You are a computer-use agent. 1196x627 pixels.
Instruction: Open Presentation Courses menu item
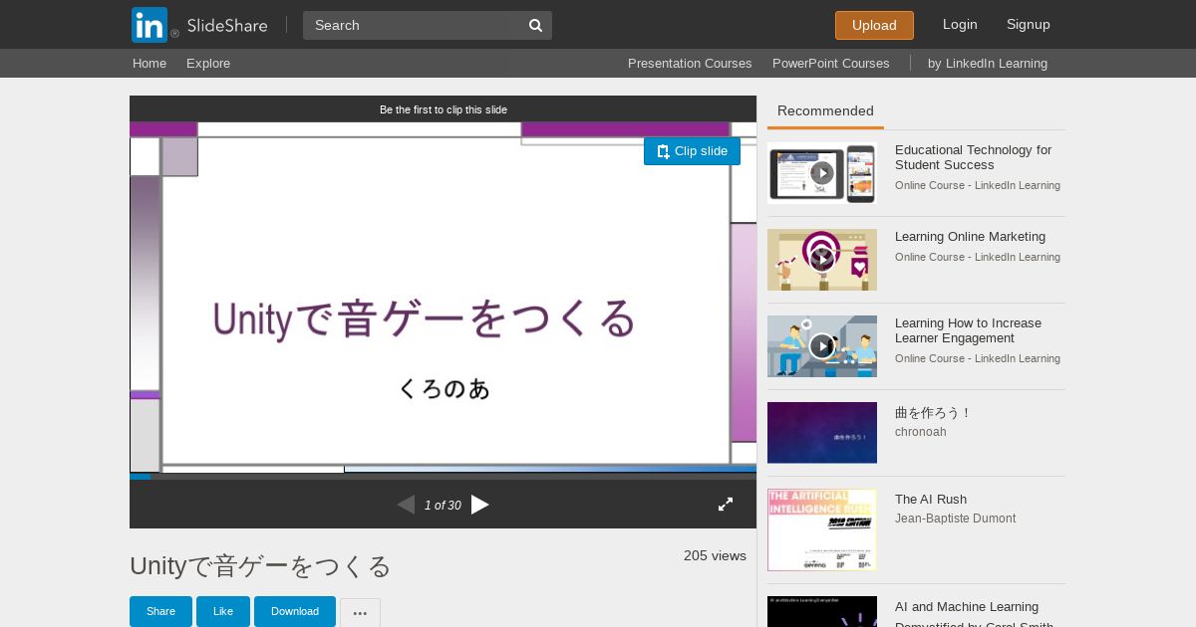690,63
